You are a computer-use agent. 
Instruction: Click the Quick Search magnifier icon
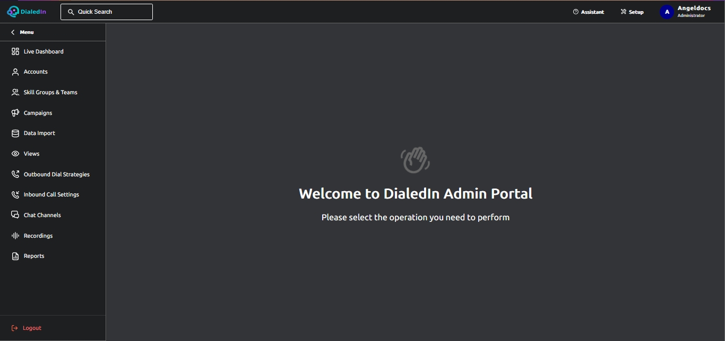click(x=71, y=12)
